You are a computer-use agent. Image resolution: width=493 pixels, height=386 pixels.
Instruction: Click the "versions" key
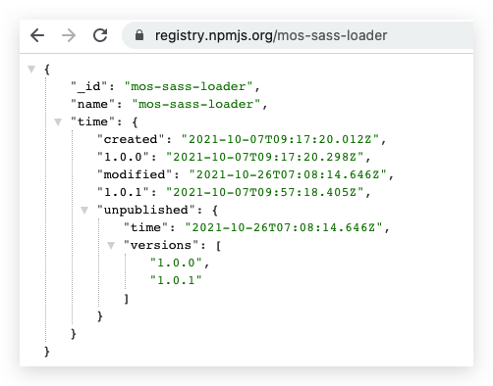161,245
